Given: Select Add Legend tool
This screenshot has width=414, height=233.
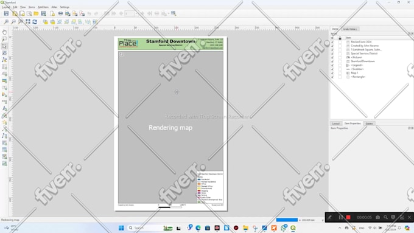Looking at the screenshot, I should (x=4, y=94).
